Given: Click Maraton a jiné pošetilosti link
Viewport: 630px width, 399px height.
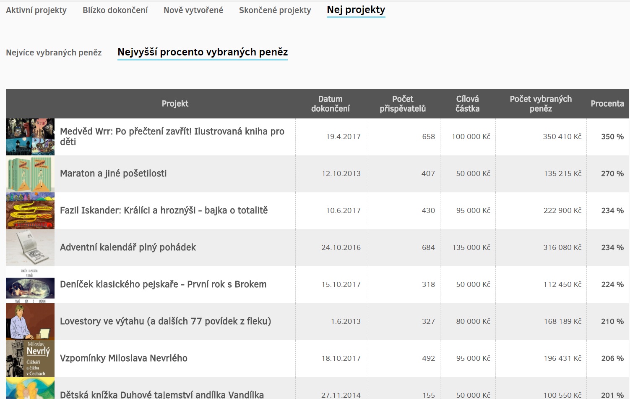Looking at the screenshot, I should coord(113,173).
